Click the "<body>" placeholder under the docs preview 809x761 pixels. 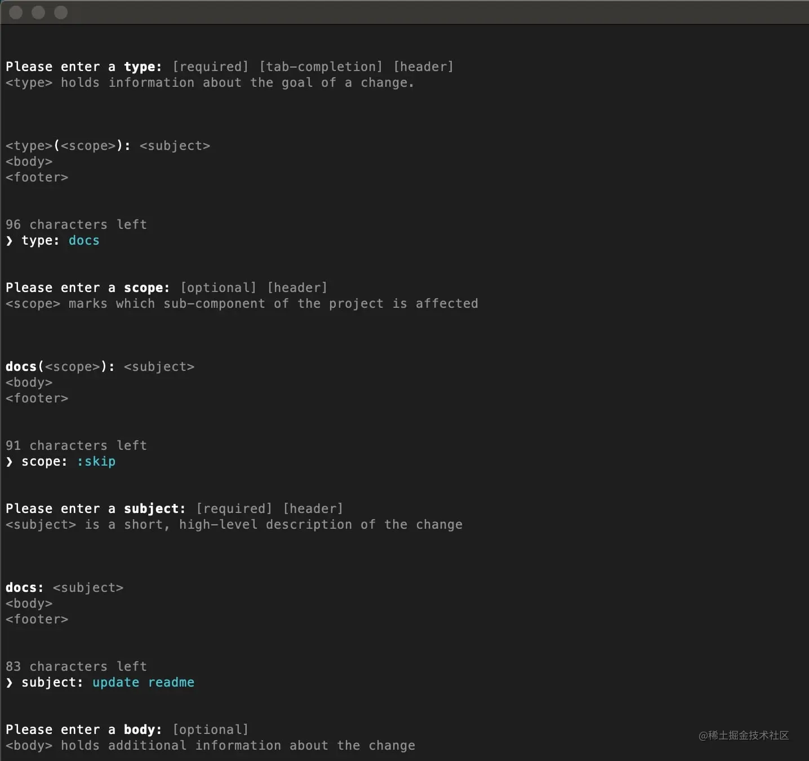tap(29, 382)
